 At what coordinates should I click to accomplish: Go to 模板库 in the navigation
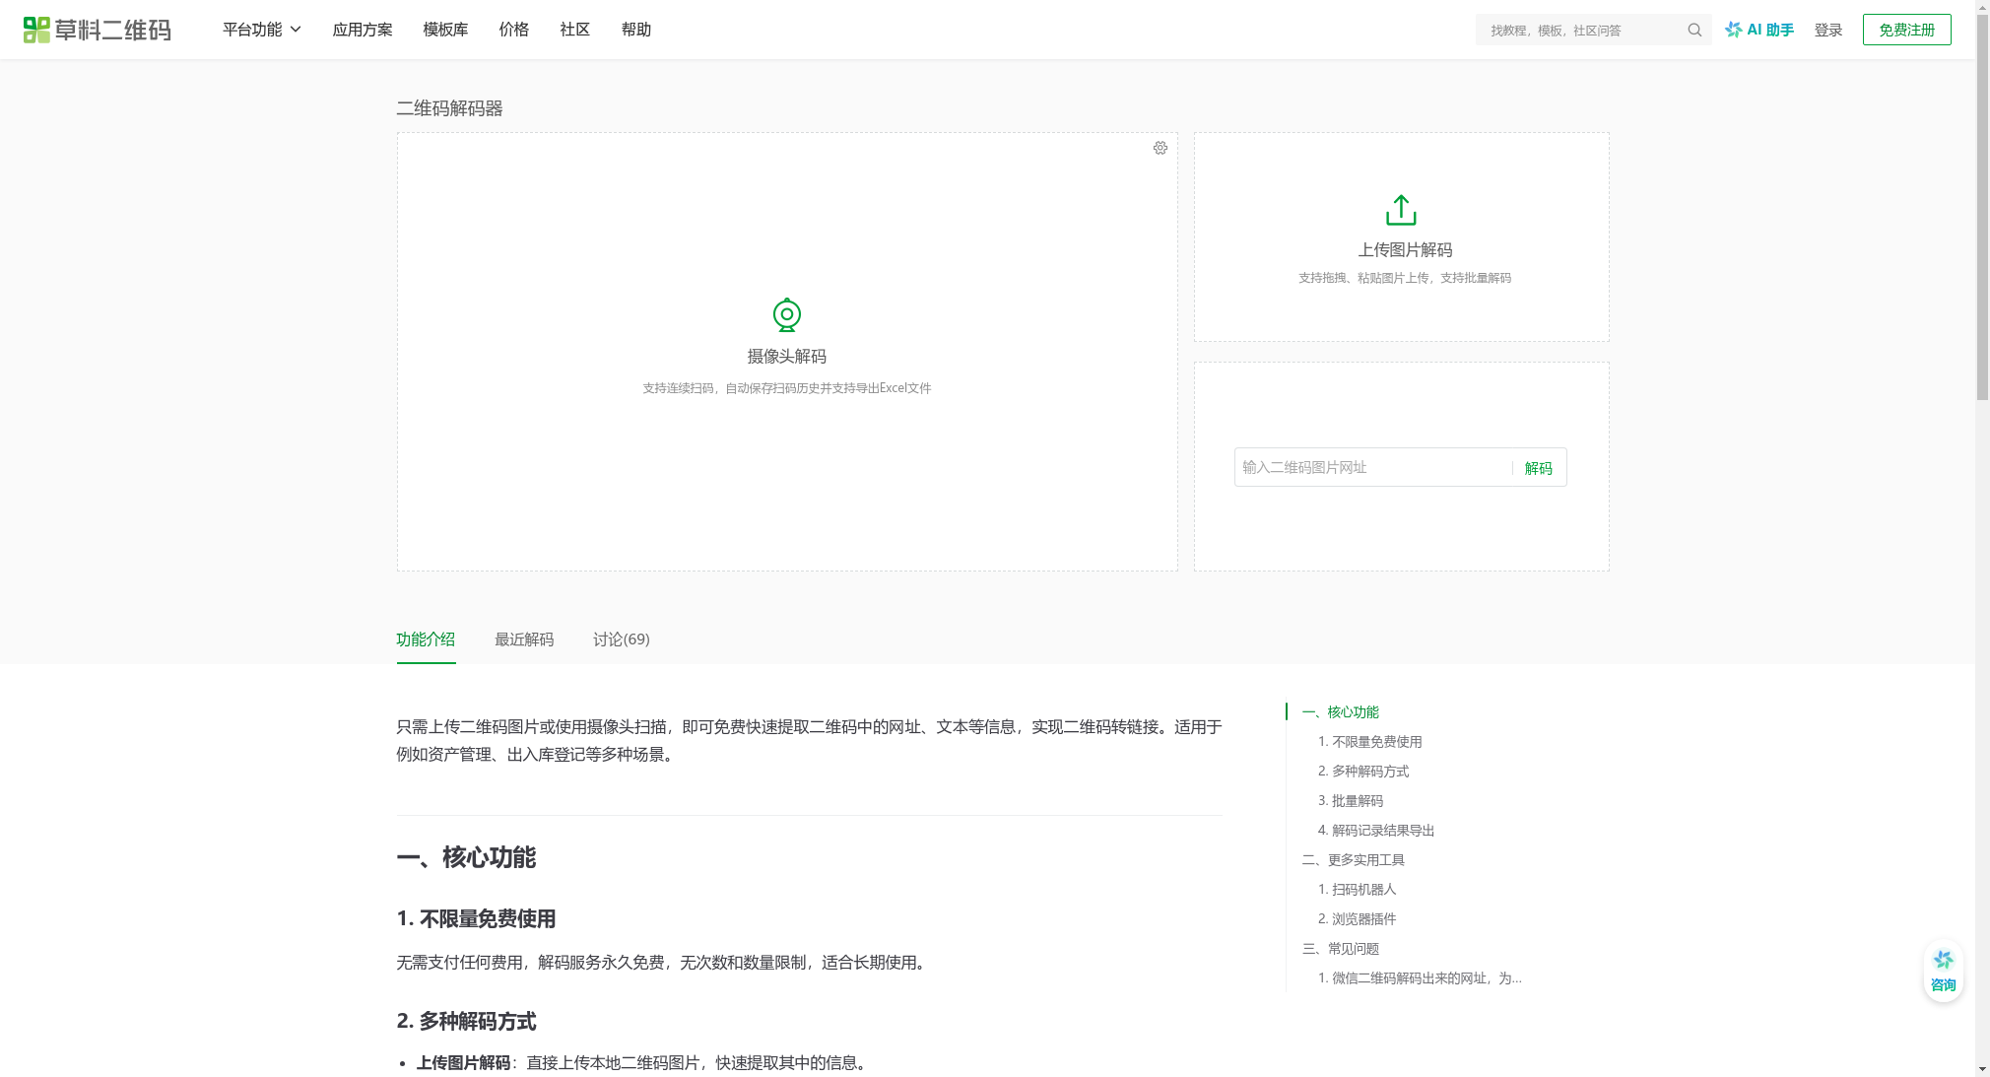[x=445, y=30]
